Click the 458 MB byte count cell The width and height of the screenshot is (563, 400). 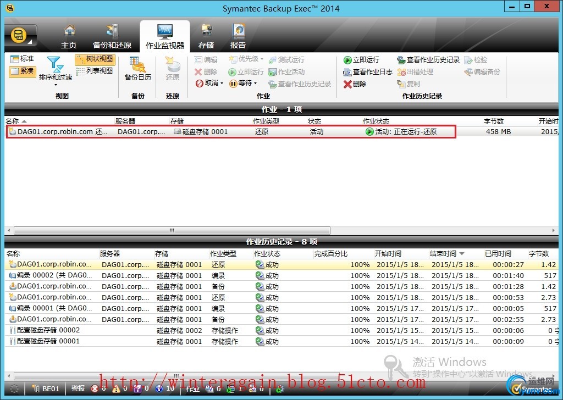(x=498, y=132)
